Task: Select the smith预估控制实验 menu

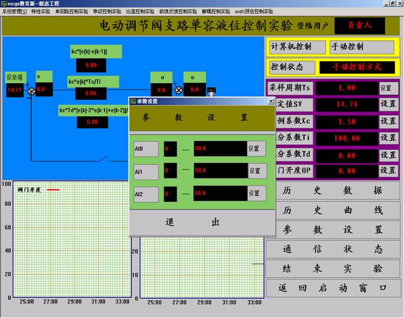Action: pos(253,11)
